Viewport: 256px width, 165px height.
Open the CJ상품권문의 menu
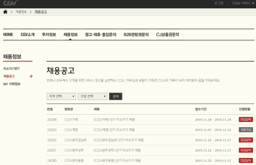(167, 34)
